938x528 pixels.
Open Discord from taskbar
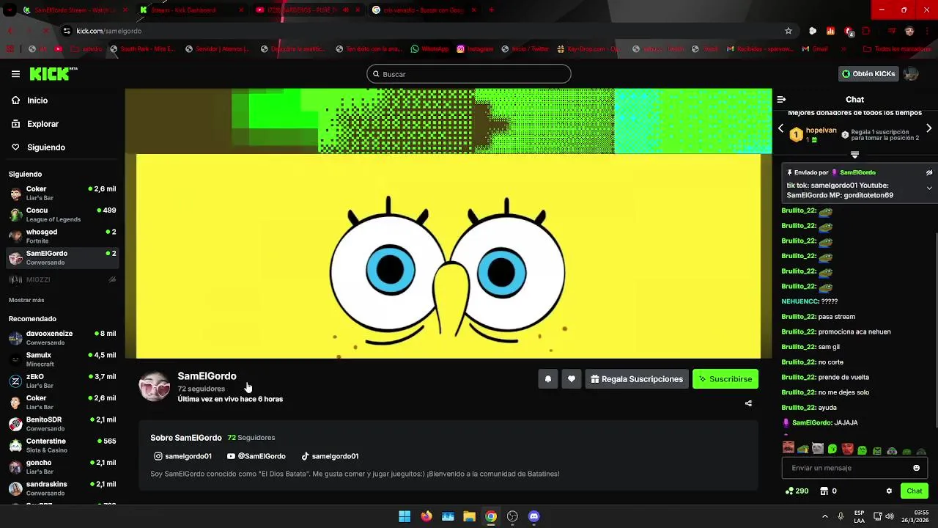click(x=534, y=516)
